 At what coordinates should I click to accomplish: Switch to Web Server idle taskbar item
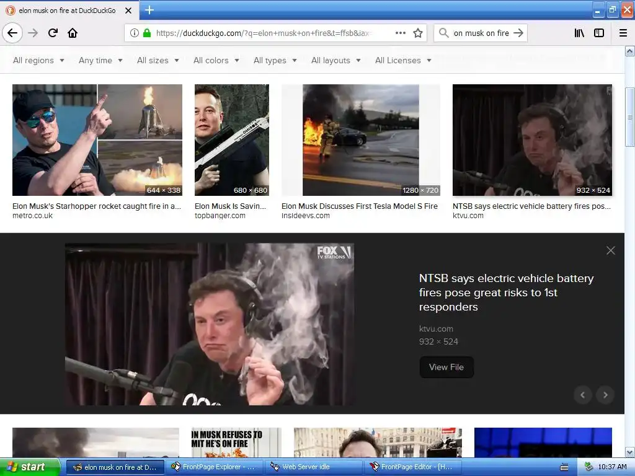[313, 467]
